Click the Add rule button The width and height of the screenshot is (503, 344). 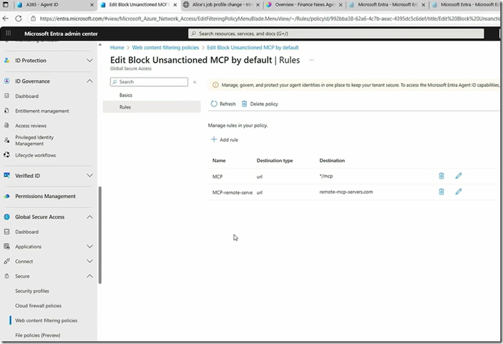pos(225,139)
